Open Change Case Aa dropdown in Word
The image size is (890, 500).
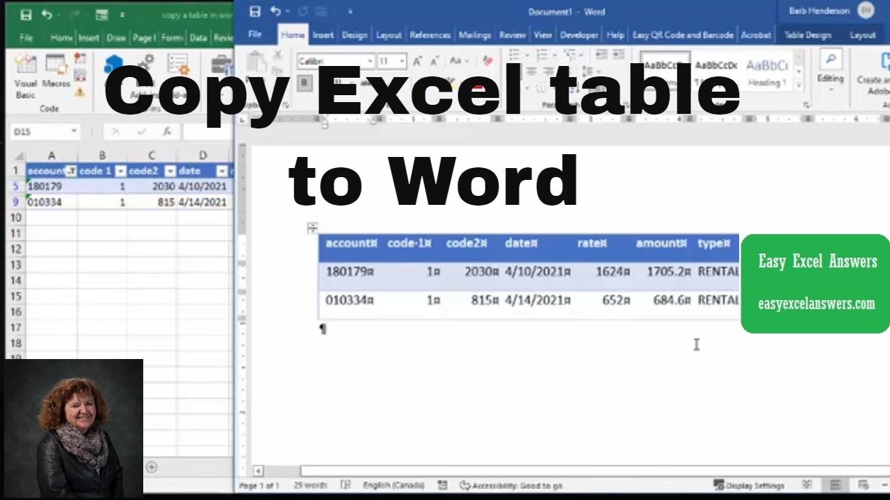tap(458, 61)
